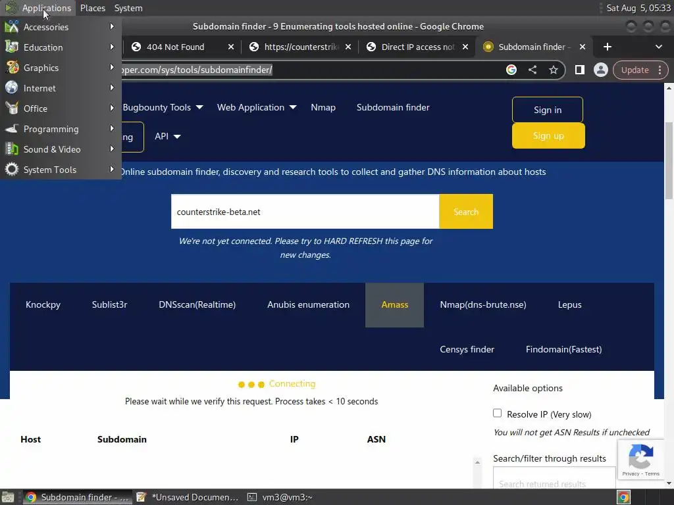Switch to Subdomain finder taskbar window
The image size is (674, 505).
coord(78,497)
